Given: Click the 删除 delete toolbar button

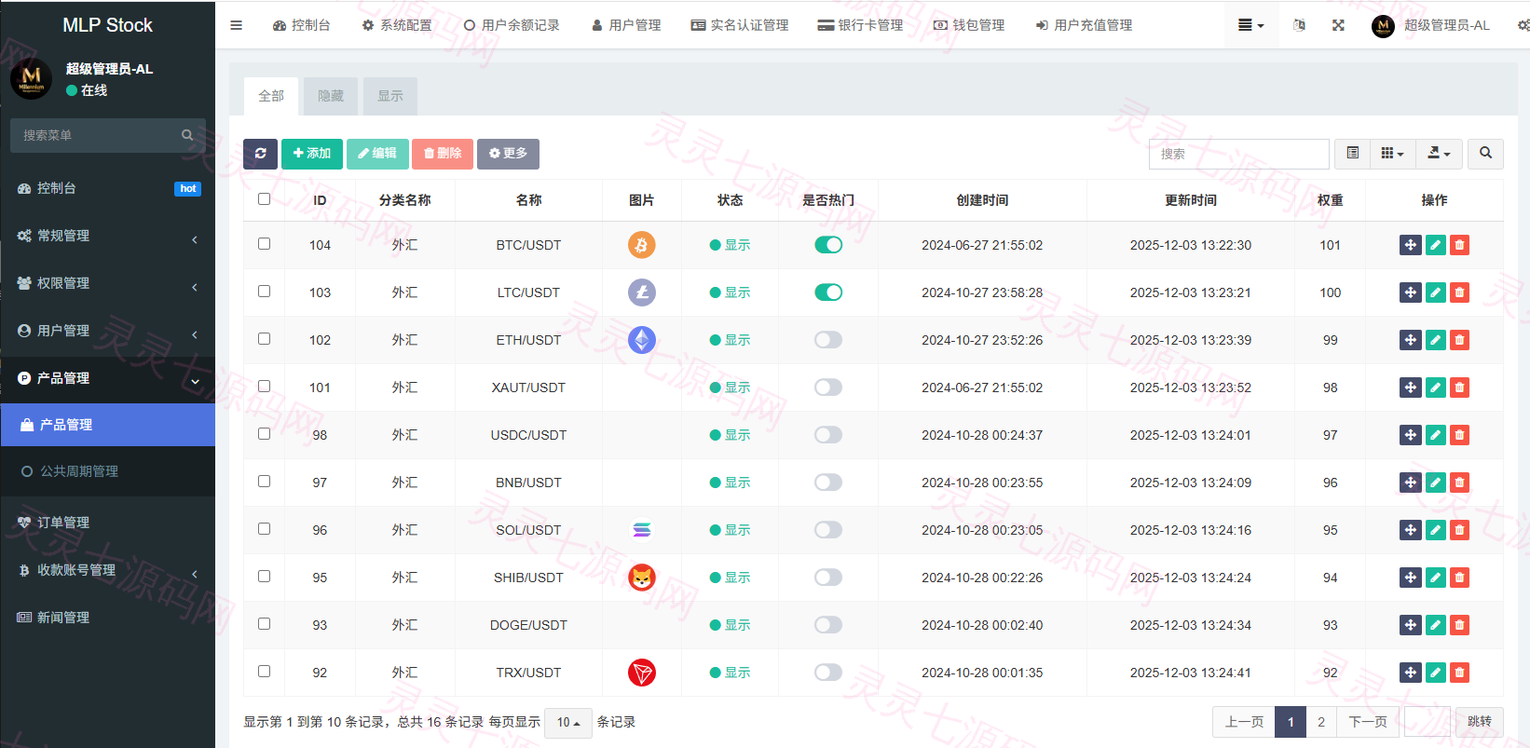Looking at the screenshot, I should (443, 154).
